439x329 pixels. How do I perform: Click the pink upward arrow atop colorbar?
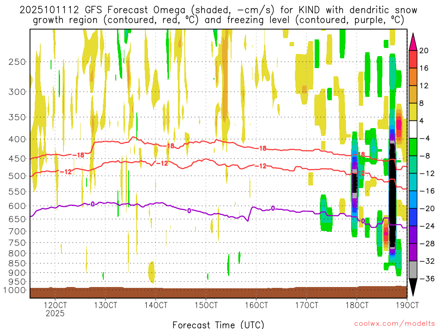point(413,41)
